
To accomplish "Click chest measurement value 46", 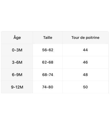I will click(85, 62).
